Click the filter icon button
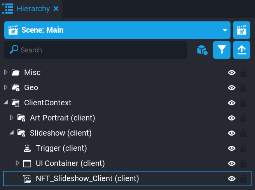The height and width of the screenshot is (190, 255). tap(222, 50)
